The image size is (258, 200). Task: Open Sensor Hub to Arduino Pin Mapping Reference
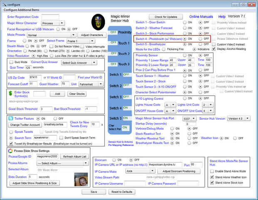[x=121, y=143]
